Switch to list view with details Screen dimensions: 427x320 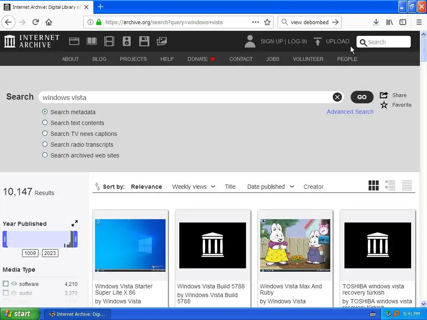click(x=390, y=185)
